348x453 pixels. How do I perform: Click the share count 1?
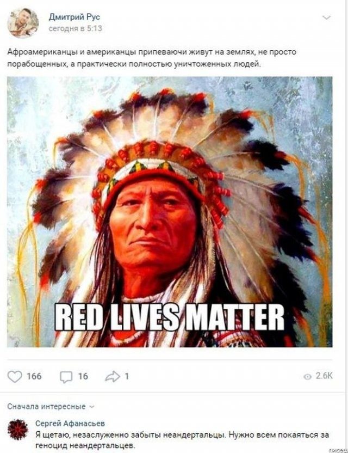[126, 376]
